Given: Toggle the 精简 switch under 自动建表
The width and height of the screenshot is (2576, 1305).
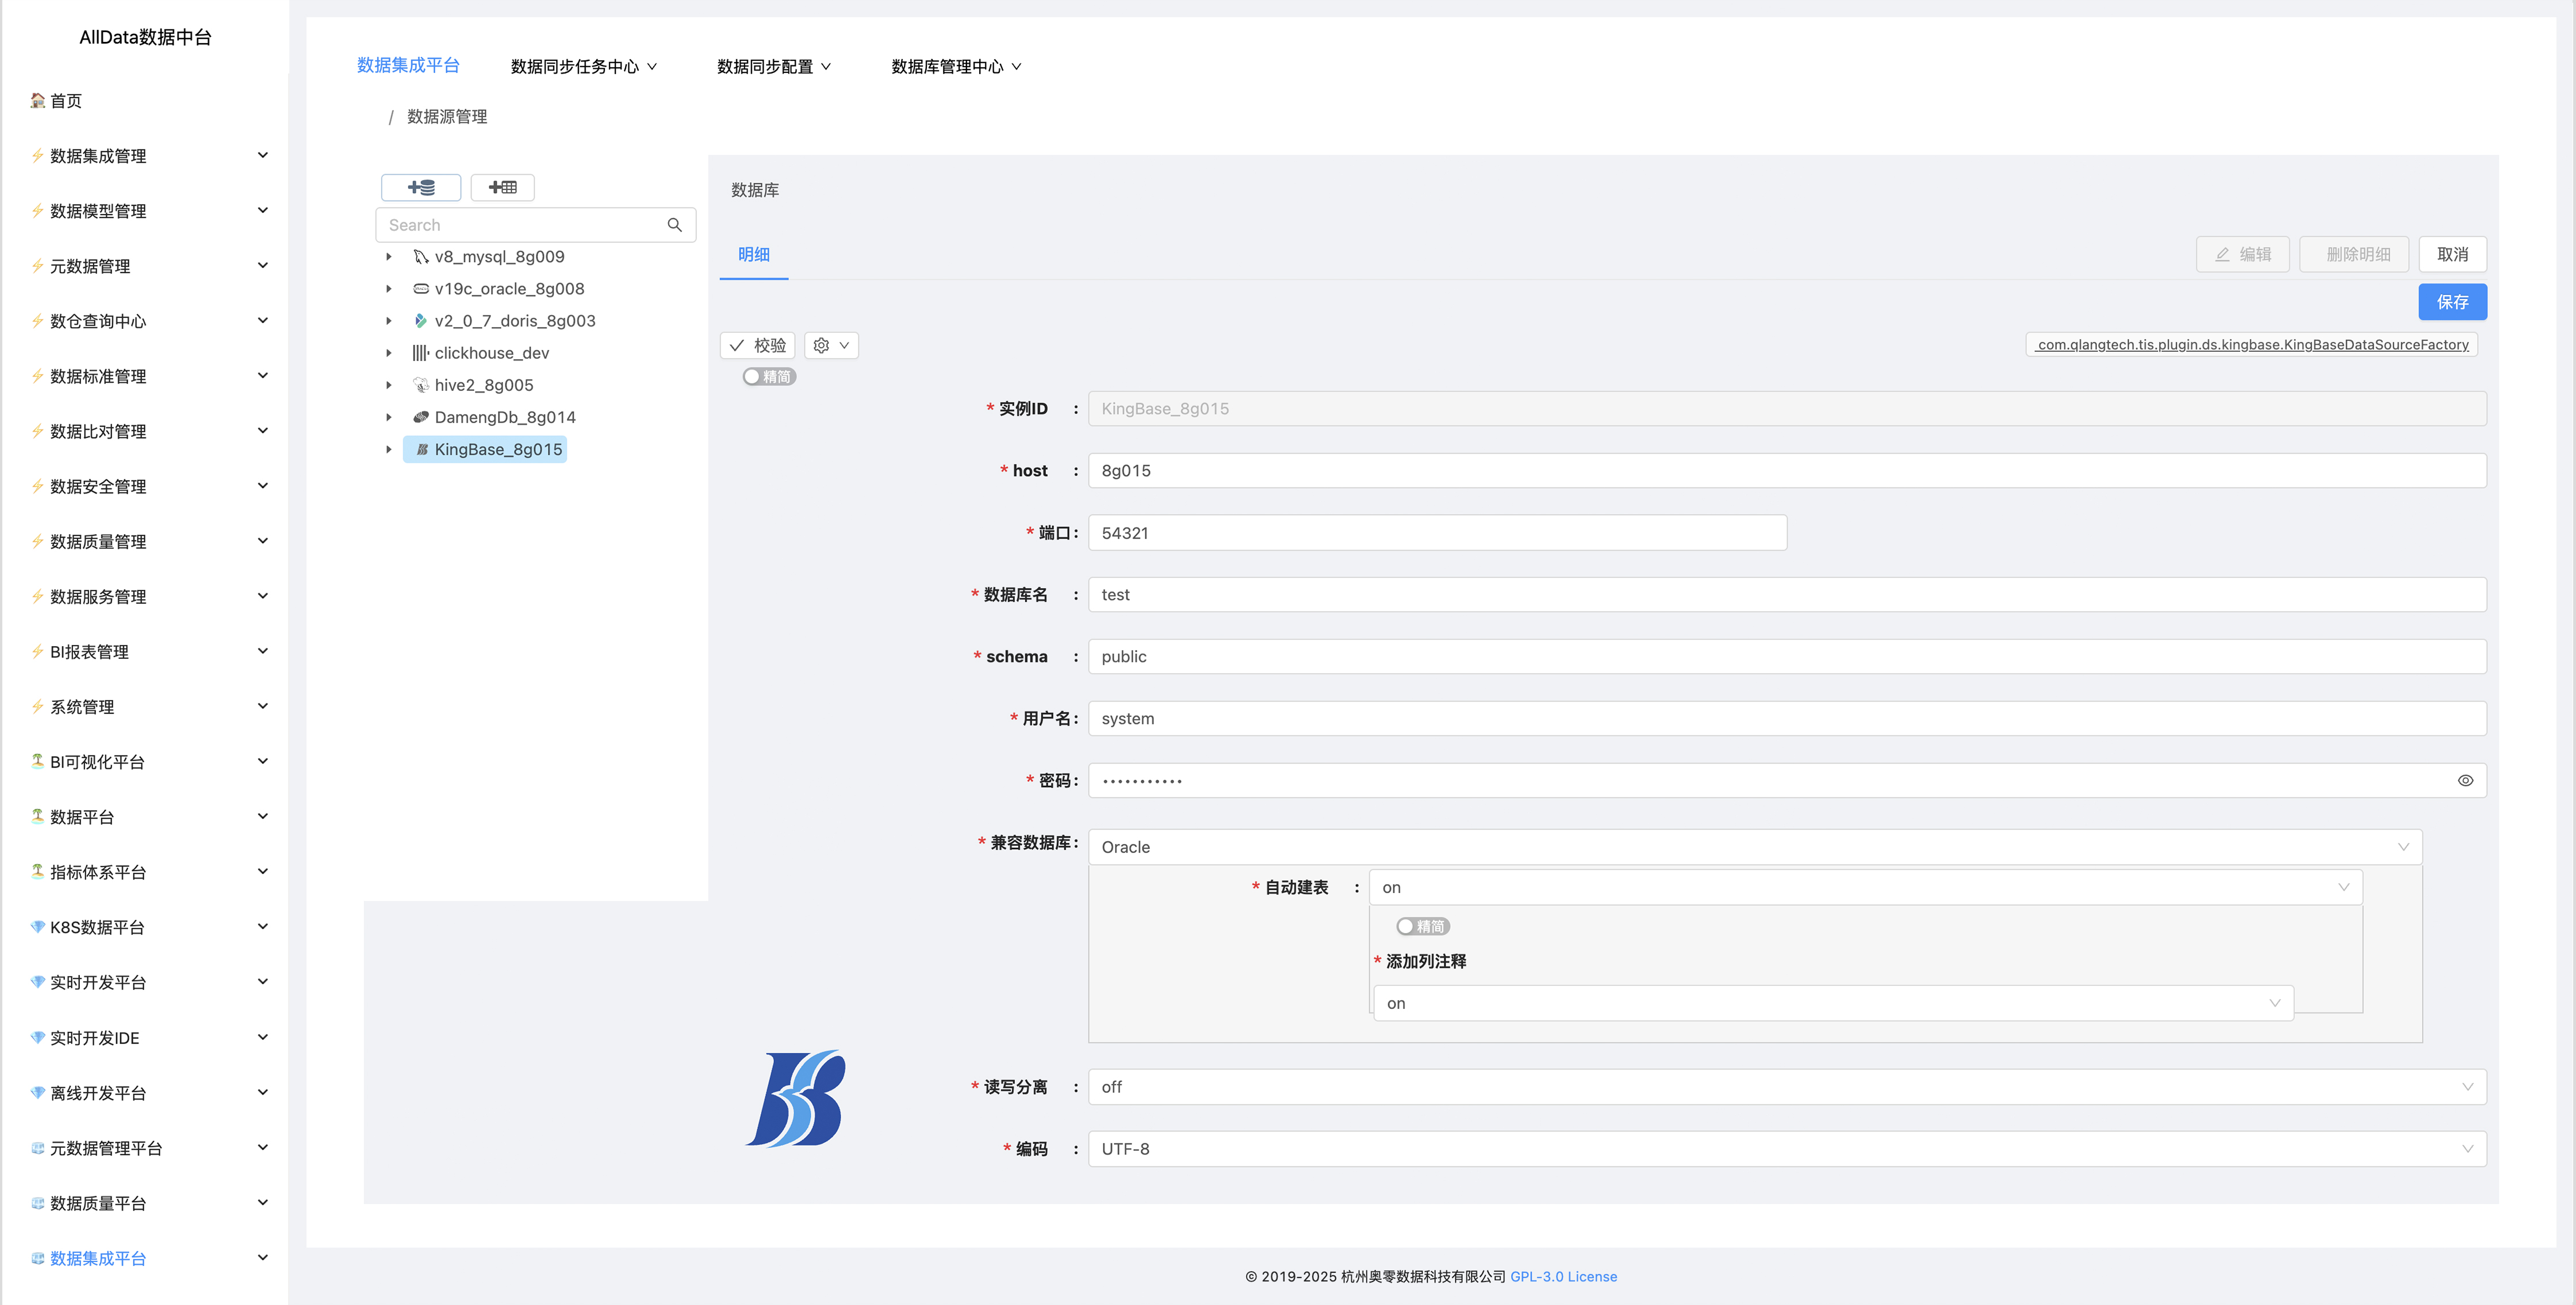Looking at the screenshot, I should pos(1422,927).
